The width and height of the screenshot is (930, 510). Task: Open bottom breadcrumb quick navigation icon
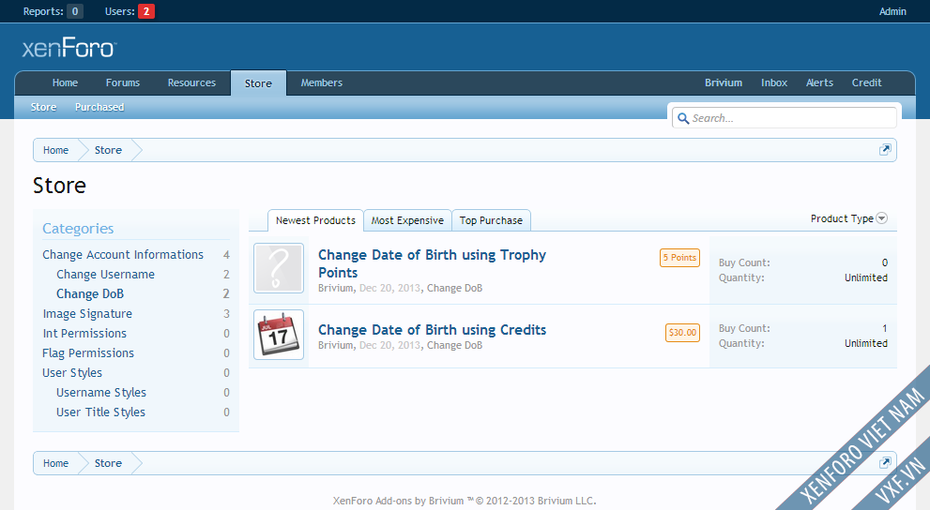(x=885, y=462)
